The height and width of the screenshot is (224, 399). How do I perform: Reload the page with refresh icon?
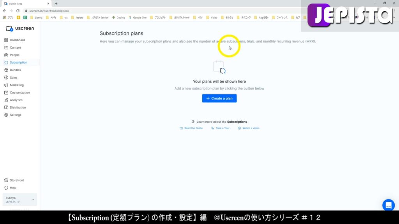18,10
